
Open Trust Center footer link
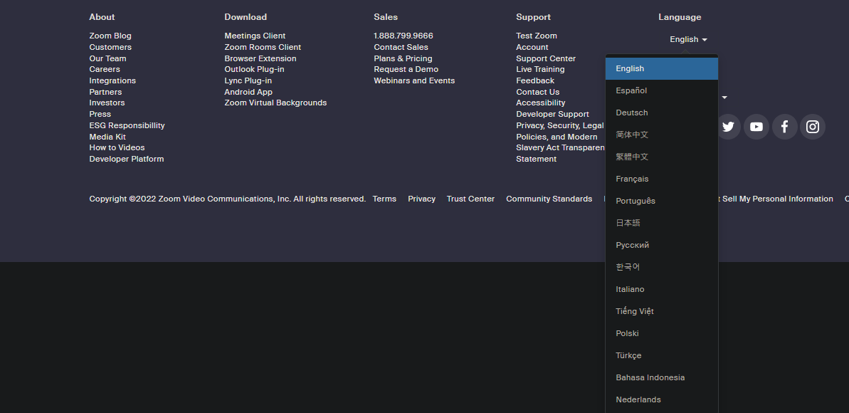[x=470, y=199]
